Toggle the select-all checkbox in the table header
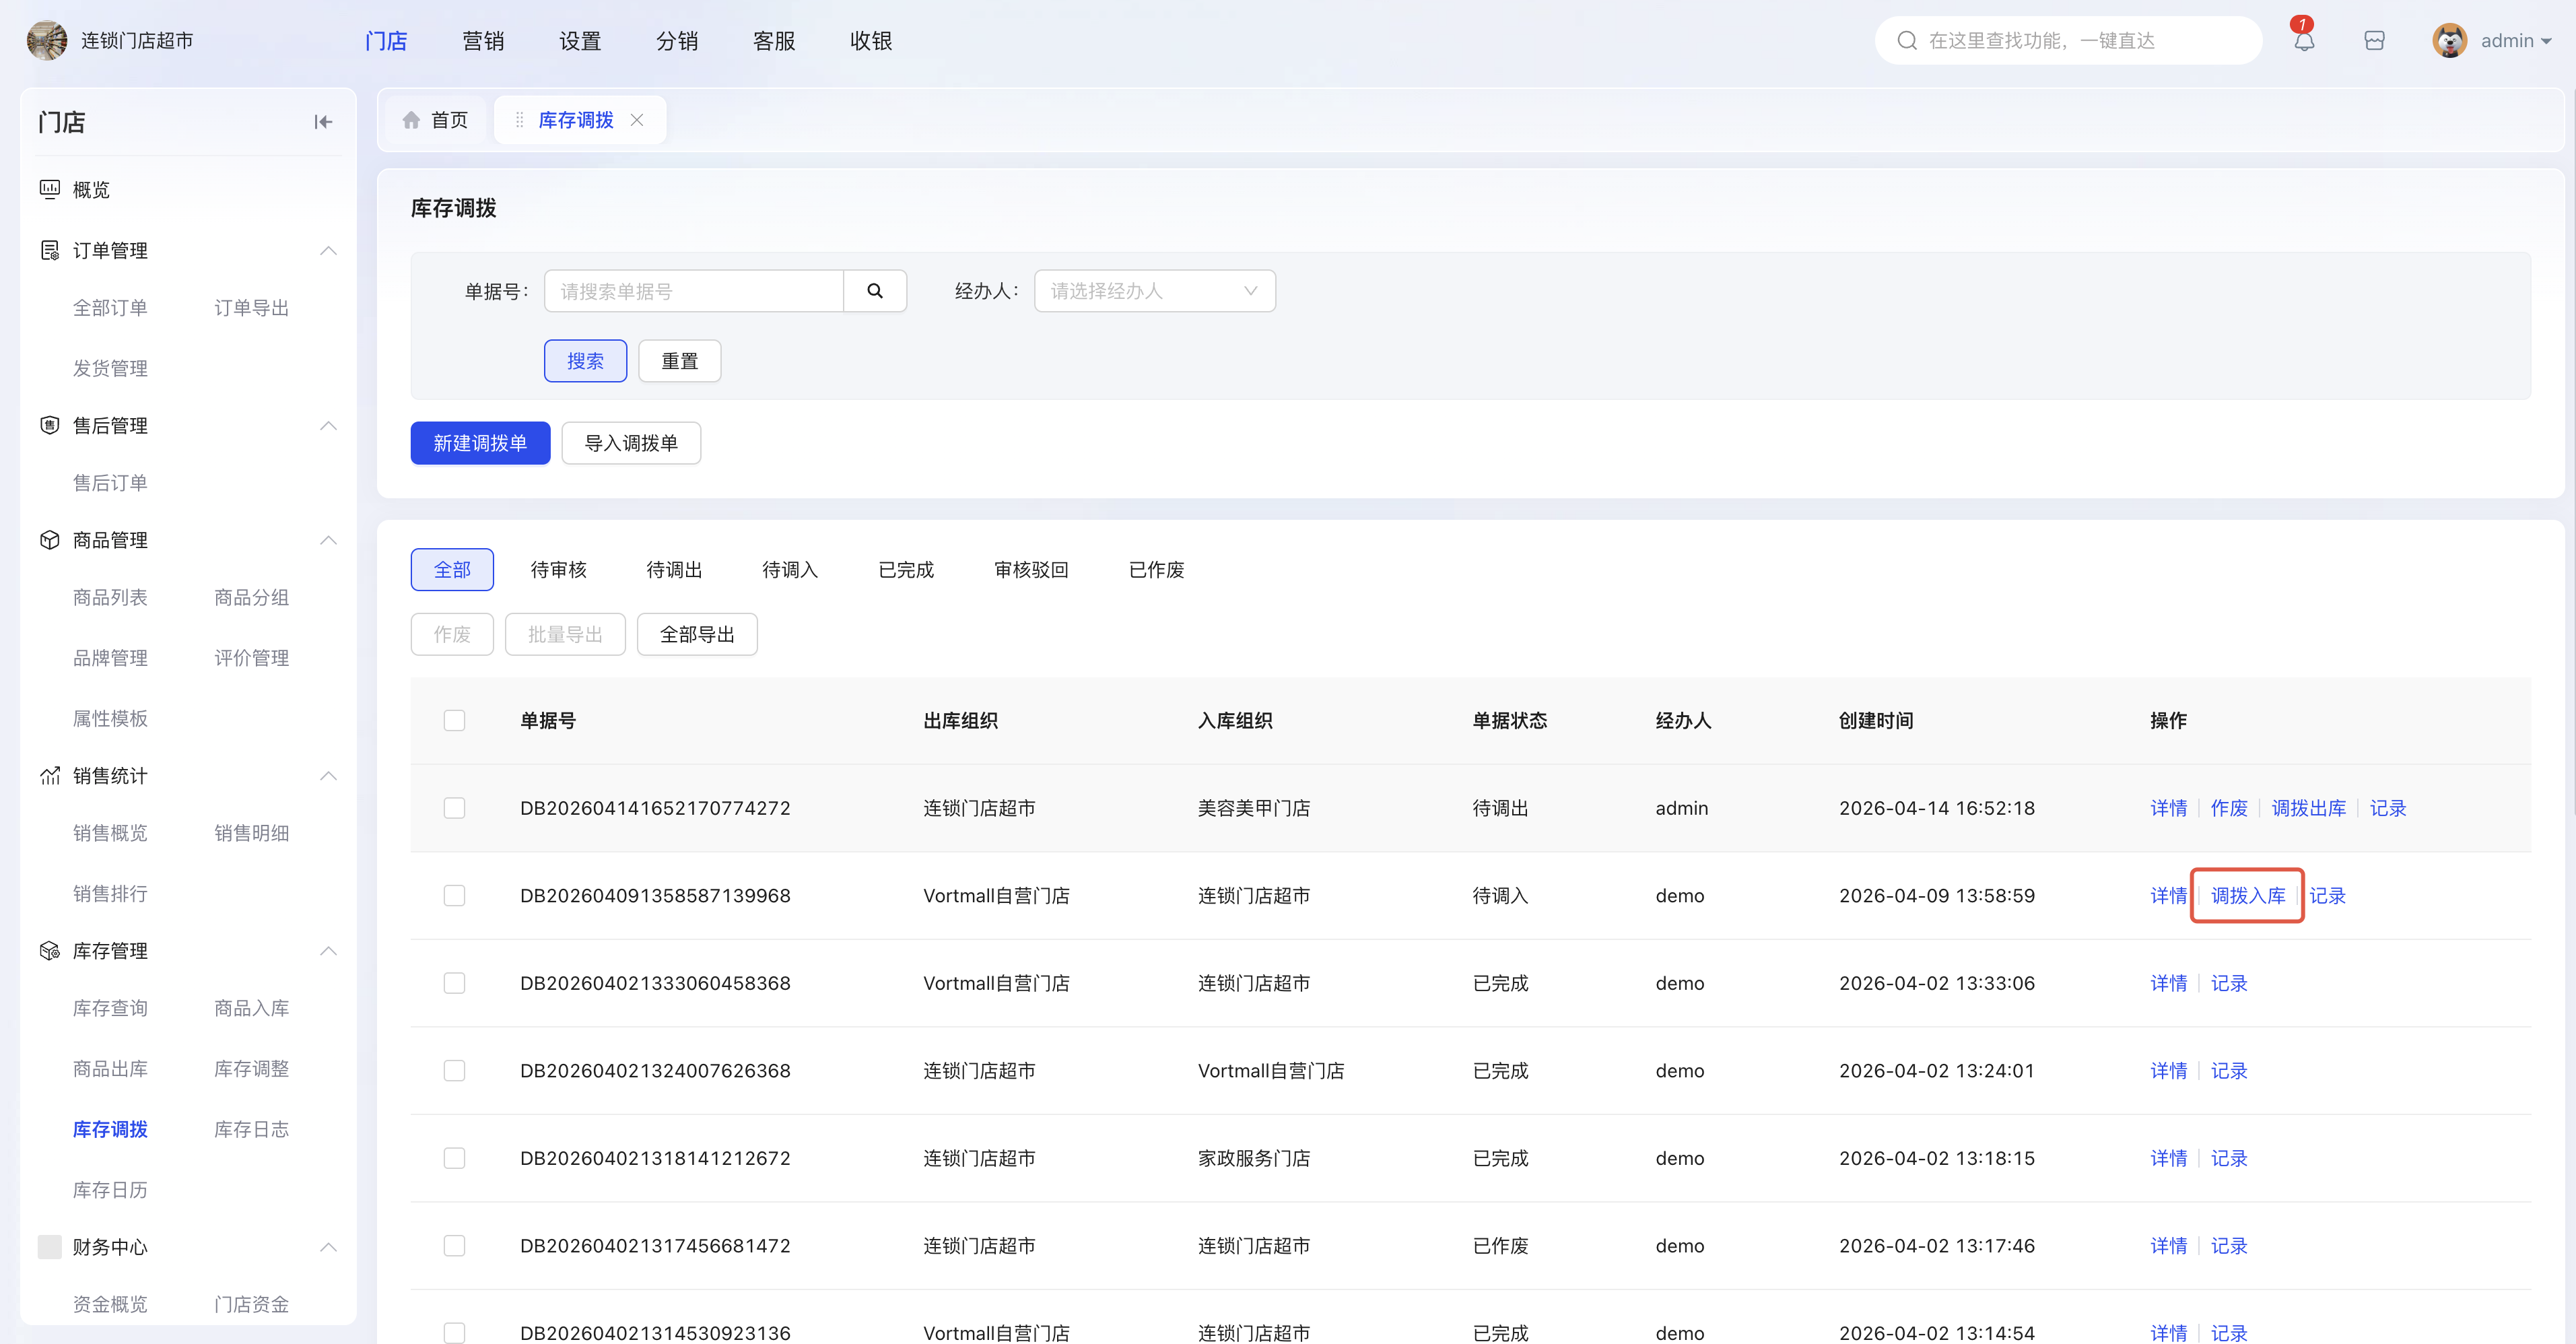 [454, 721]
